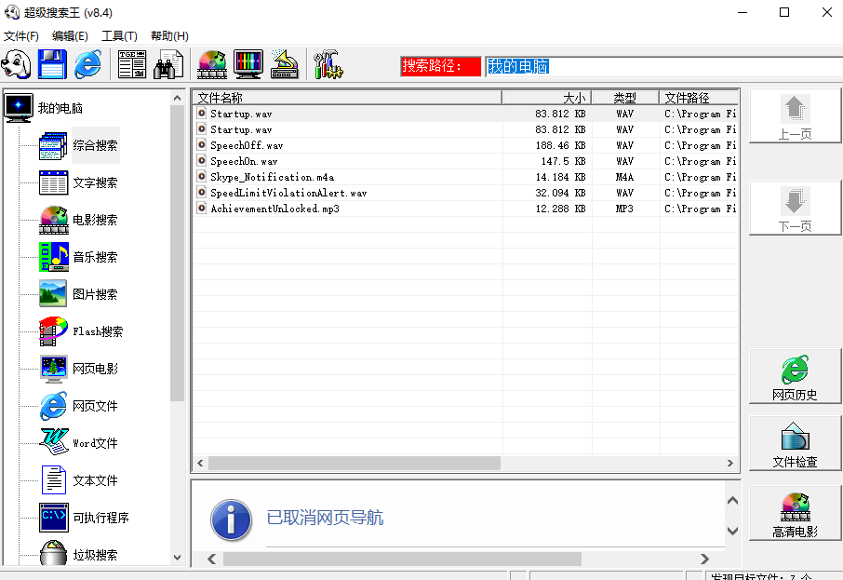Click the binoculars search icon

pyautogui.click(x=168, y=64)
